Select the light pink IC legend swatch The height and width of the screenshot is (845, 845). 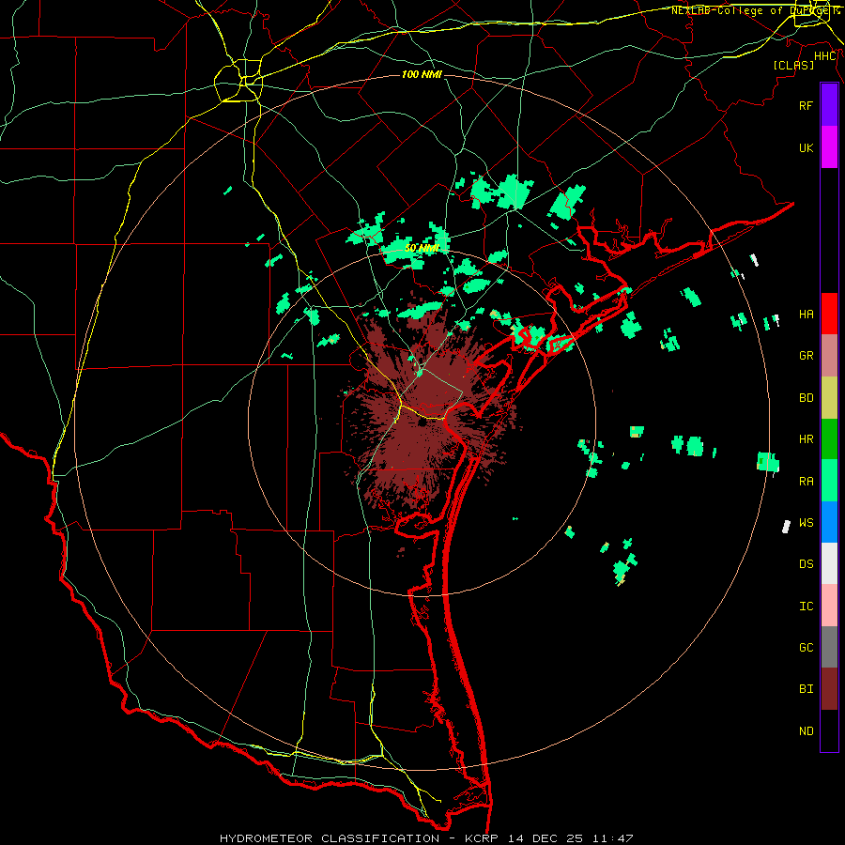pyautogui.click(x=829, y=606)
